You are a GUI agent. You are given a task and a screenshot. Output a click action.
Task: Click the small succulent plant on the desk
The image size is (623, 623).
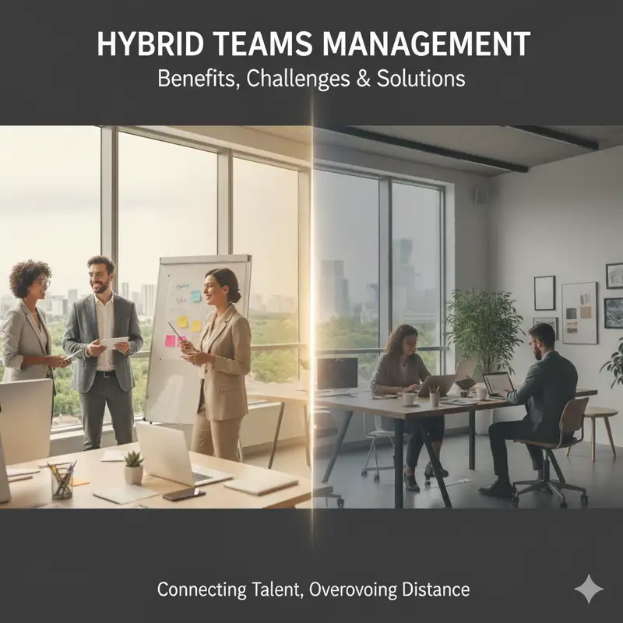[133, 469]
